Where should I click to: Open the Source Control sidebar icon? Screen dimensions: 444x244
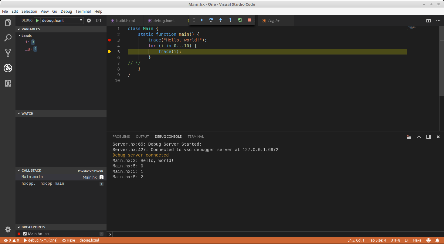tap(8, 53)
